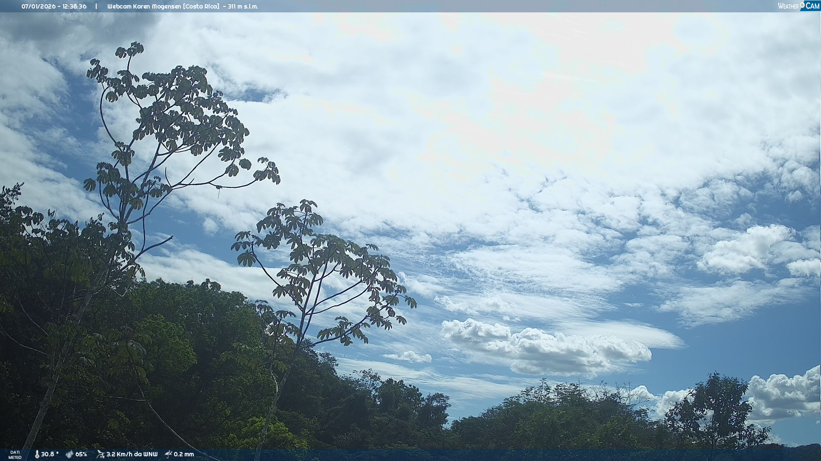Screen dimensions: 821x461
Task: Click the blue CAM logo badge
Action: (x=812, y=6)
